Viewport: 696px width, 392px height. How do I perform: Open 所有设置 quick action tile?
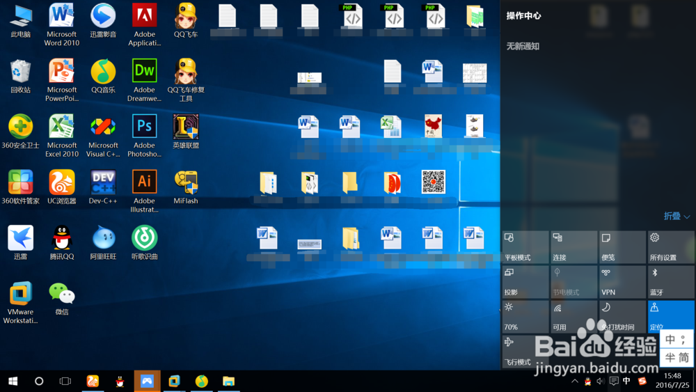tap(670, 247)
